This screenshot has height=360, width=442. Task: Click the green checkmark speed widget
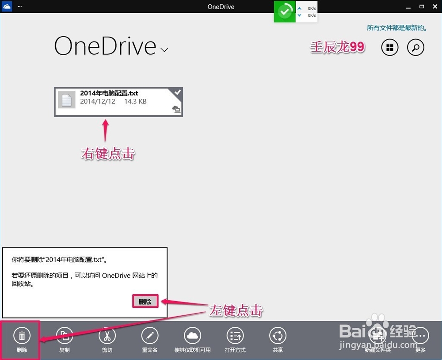285,11
